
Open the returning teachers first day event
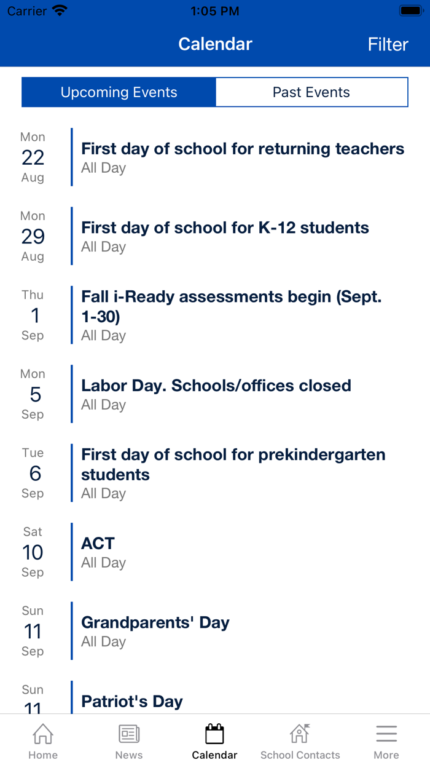pyautogui.click(x=243, y=156)
